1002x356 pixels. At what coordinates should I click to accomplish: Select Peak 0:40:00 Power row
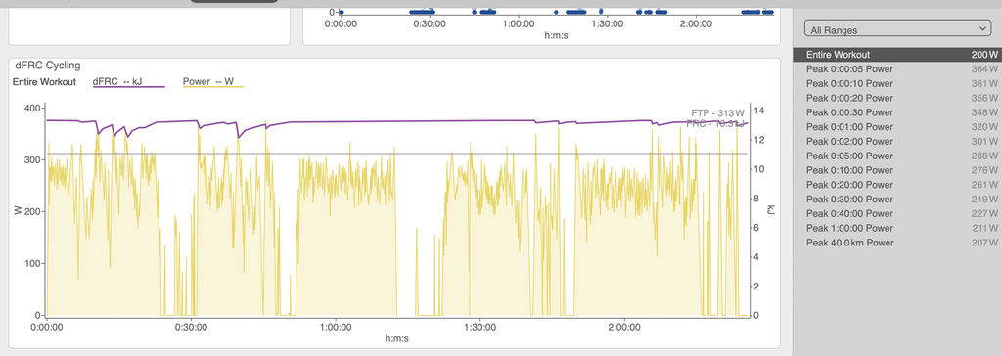pyautogui.click(x=897, y=213)
